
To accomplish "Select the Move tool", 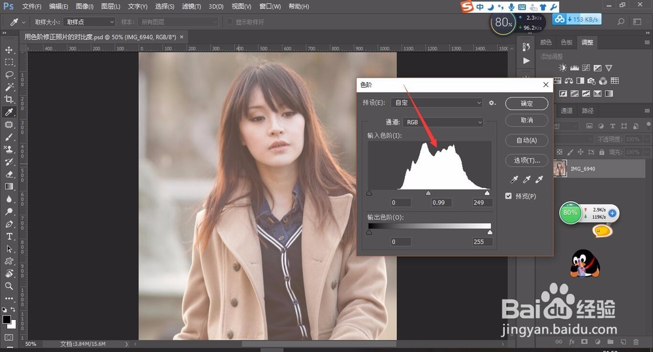I will [8, 50].
